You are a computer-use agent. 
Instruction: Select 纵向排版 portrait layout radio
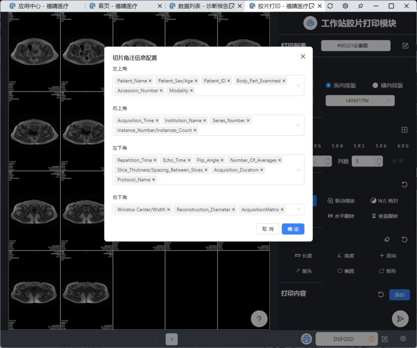[329, 85]
